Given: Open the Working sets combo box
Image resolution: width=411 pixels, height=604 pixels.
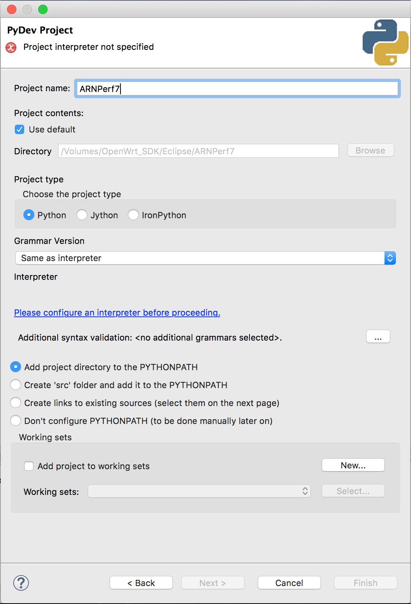Looking at the screenshot, I should click(199, 491).
